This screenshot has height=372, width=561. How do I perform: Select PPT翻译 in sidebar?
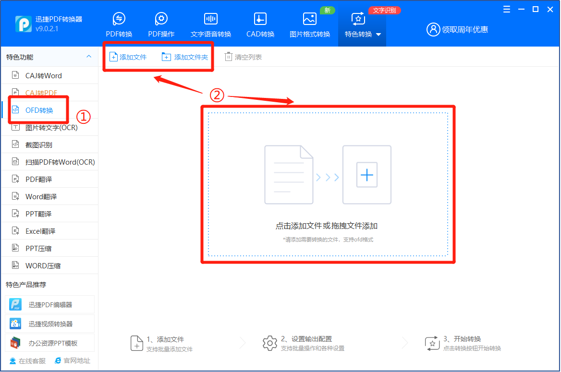50,214
